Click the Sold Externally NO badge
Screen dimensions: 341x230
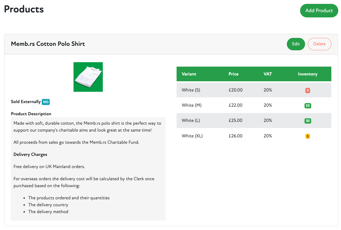tap(46, 102)
